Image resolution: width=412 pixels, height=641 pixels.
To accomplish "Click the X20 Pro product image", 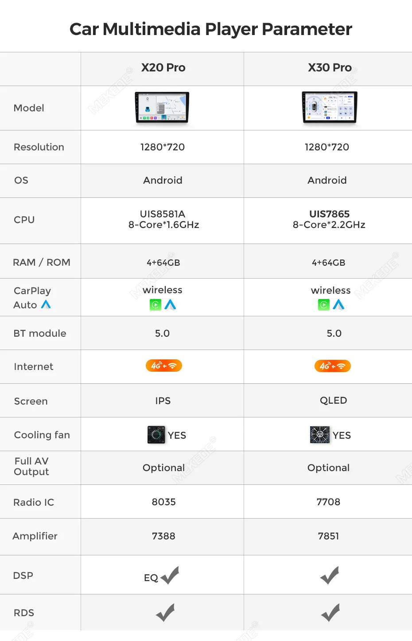I will pos(162,107).
